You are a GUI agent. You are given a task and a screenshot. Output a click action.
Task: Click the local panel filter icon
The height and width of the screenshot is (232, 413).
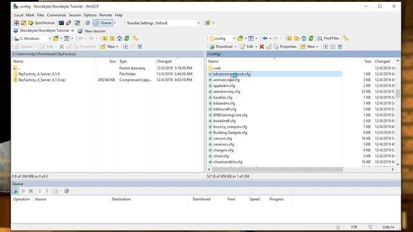(x=66, y=39)
